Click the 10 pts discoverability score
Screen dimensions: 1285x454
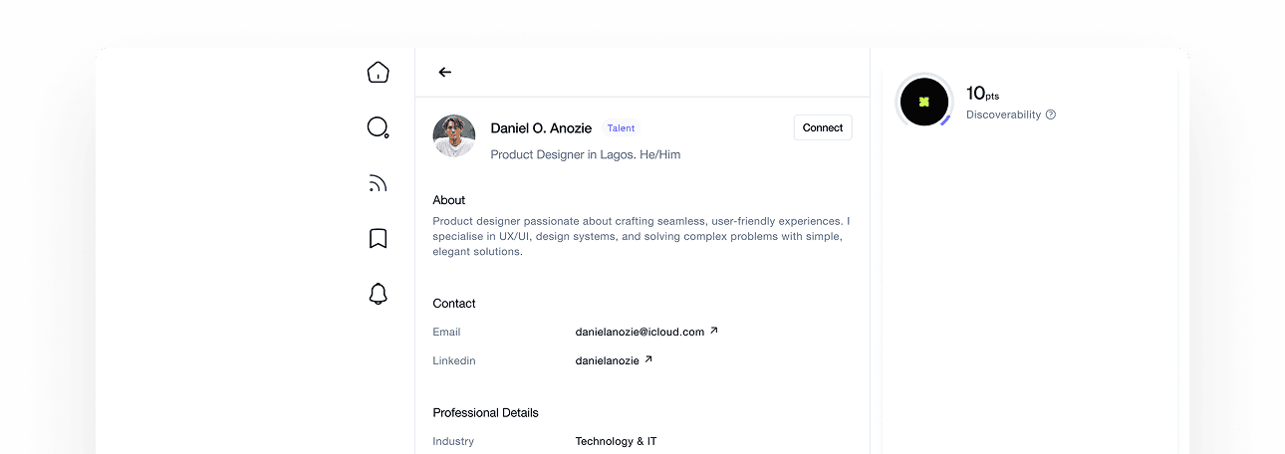click(x=982, y=94)
